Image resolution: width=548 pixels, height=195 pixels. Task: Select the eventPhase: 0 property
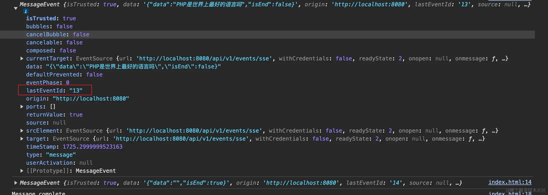48,82
